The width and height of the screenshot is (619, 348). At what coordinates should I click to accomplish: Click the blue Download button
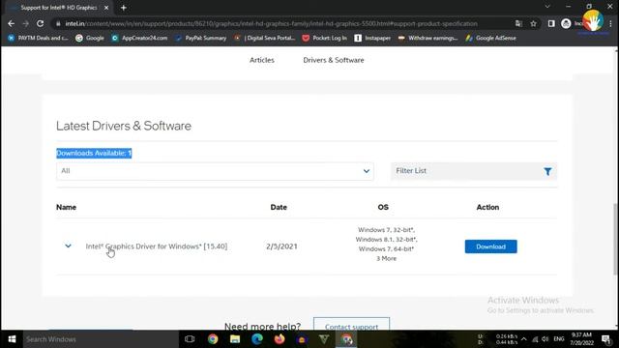pyautogui.click(x=490, y=246)
